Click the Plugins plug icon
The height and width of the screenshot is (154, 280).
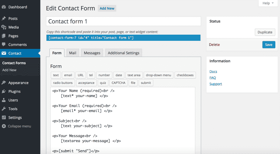click(3, 91)
